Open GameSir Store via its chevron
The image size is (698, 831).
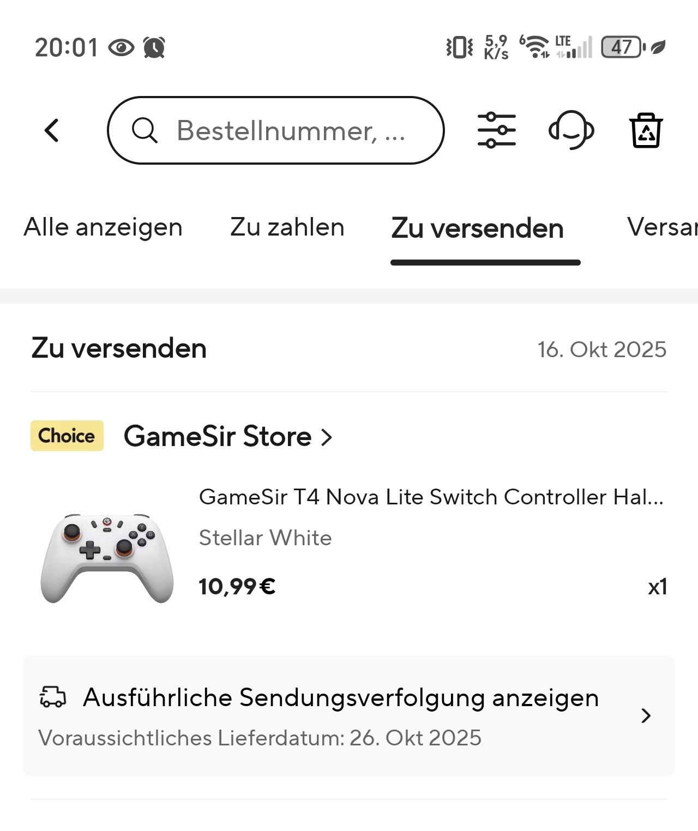[x=327, y=437]
